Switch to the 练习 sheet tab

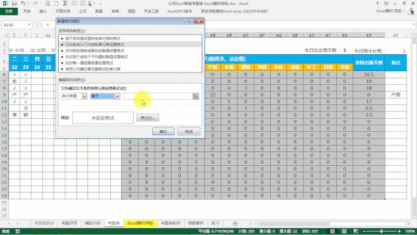click(x=215, y=223)
